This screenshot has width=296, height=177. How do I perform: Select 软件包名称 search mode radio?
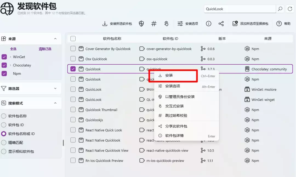point(4,116)
